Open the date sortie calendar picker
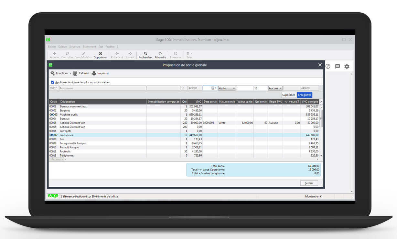The width and height of the screenshot is (397, 239). click(214, 88)
